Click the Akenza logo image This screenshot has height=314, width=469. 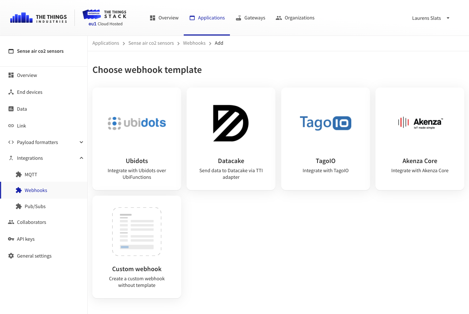[420, 123]
